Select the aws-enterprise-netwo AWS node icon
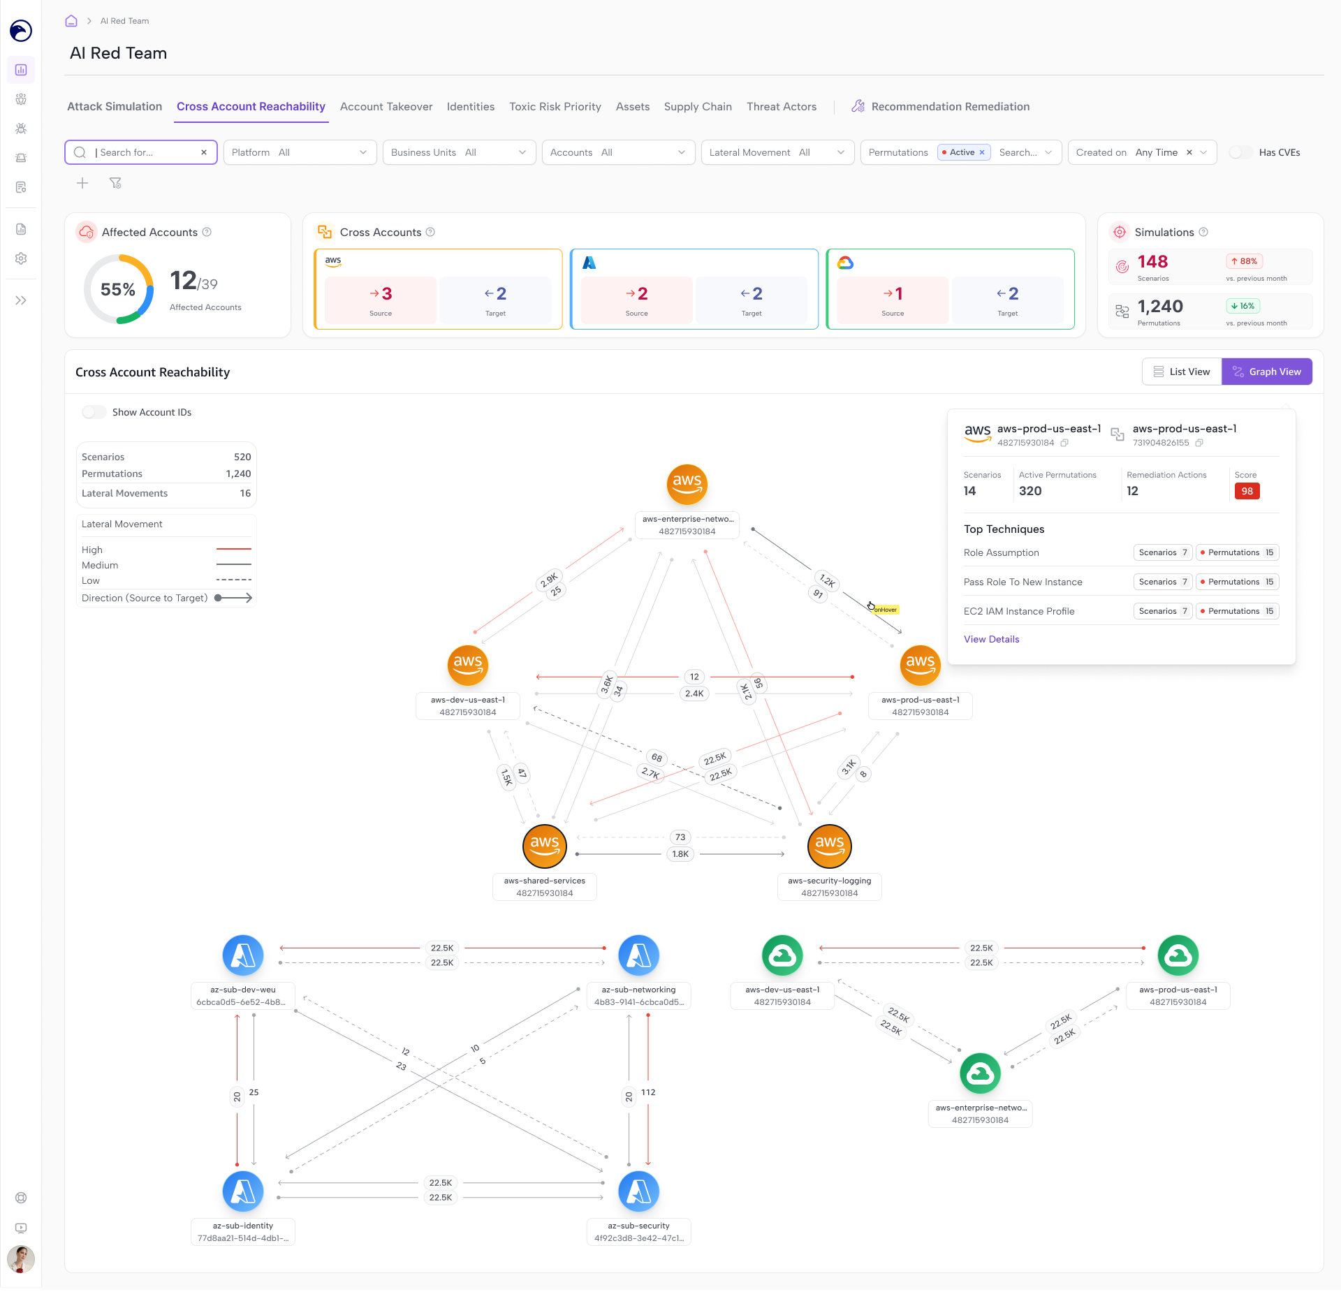The image size is (1341, 1292). pos(687,484)
